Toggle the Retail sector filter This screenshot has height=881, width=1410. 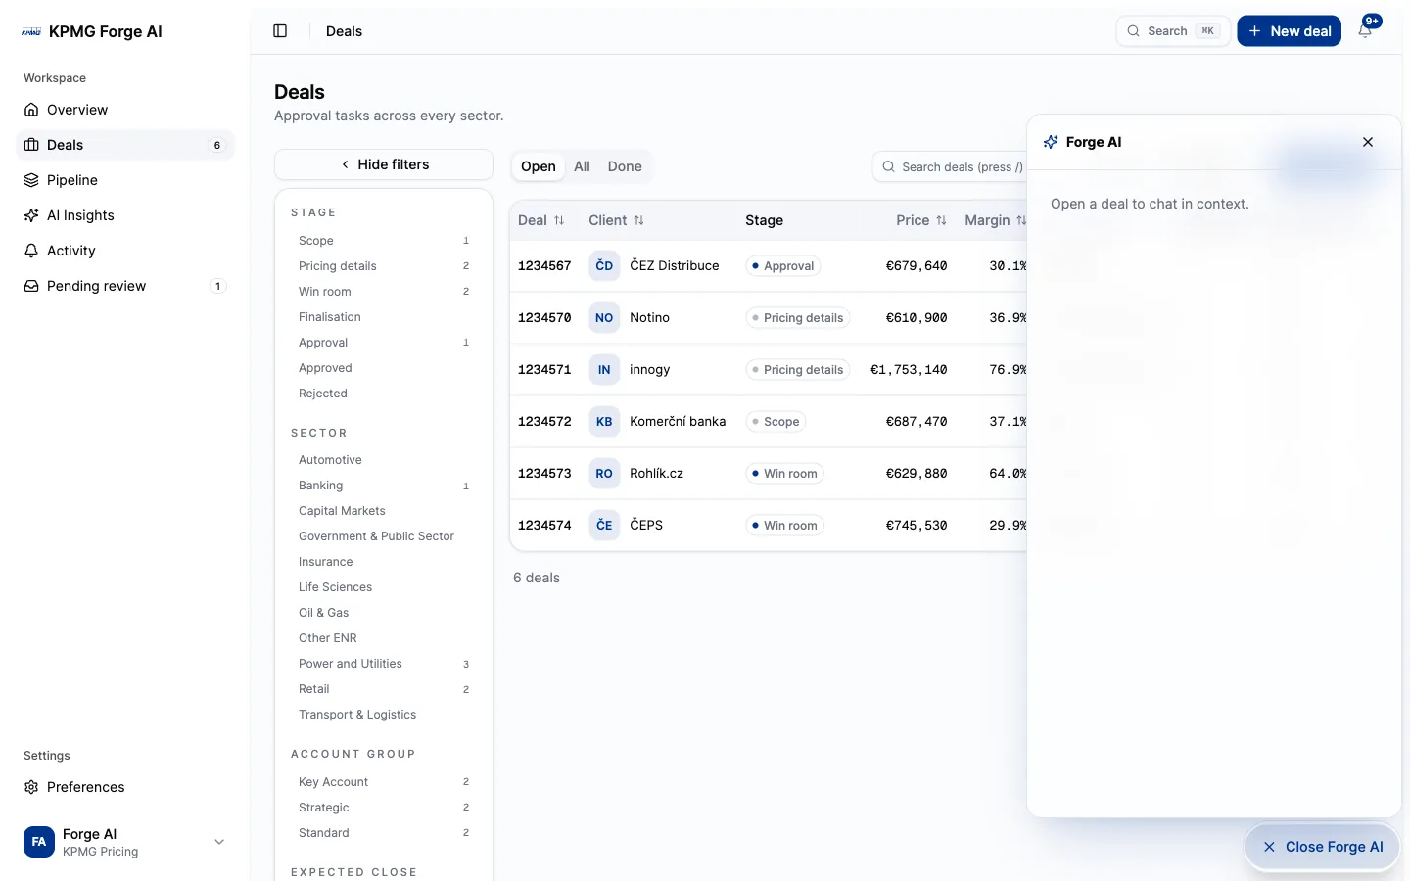coord(384,689)
